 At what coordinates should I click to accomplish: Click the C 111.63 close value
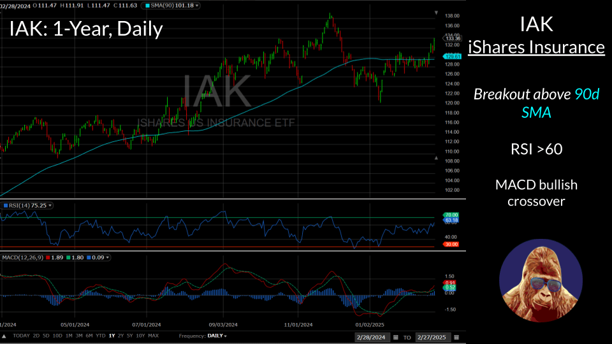coord(126,6)
